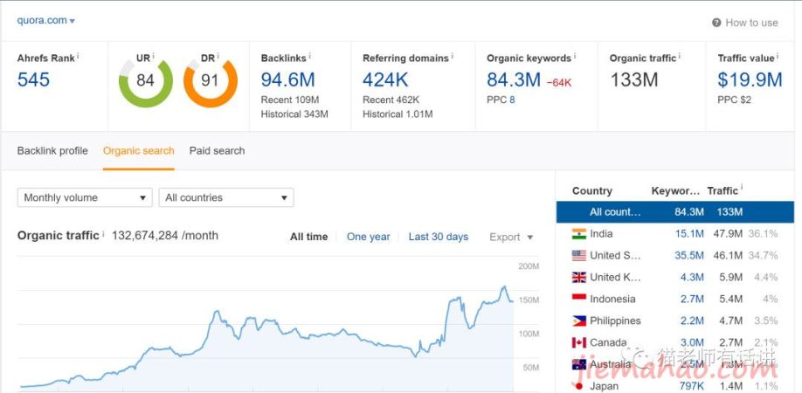Open the 94.6M backlinks value
Image resolution: width=802 pixels, height=393 pixels.
click(x=288, y=79)
